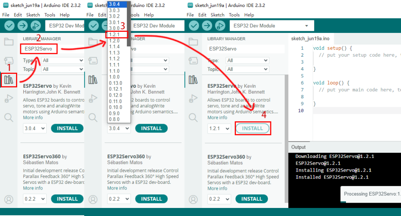
Task: Open Topic filter dropdown in middle window
Action: point(149,69)
